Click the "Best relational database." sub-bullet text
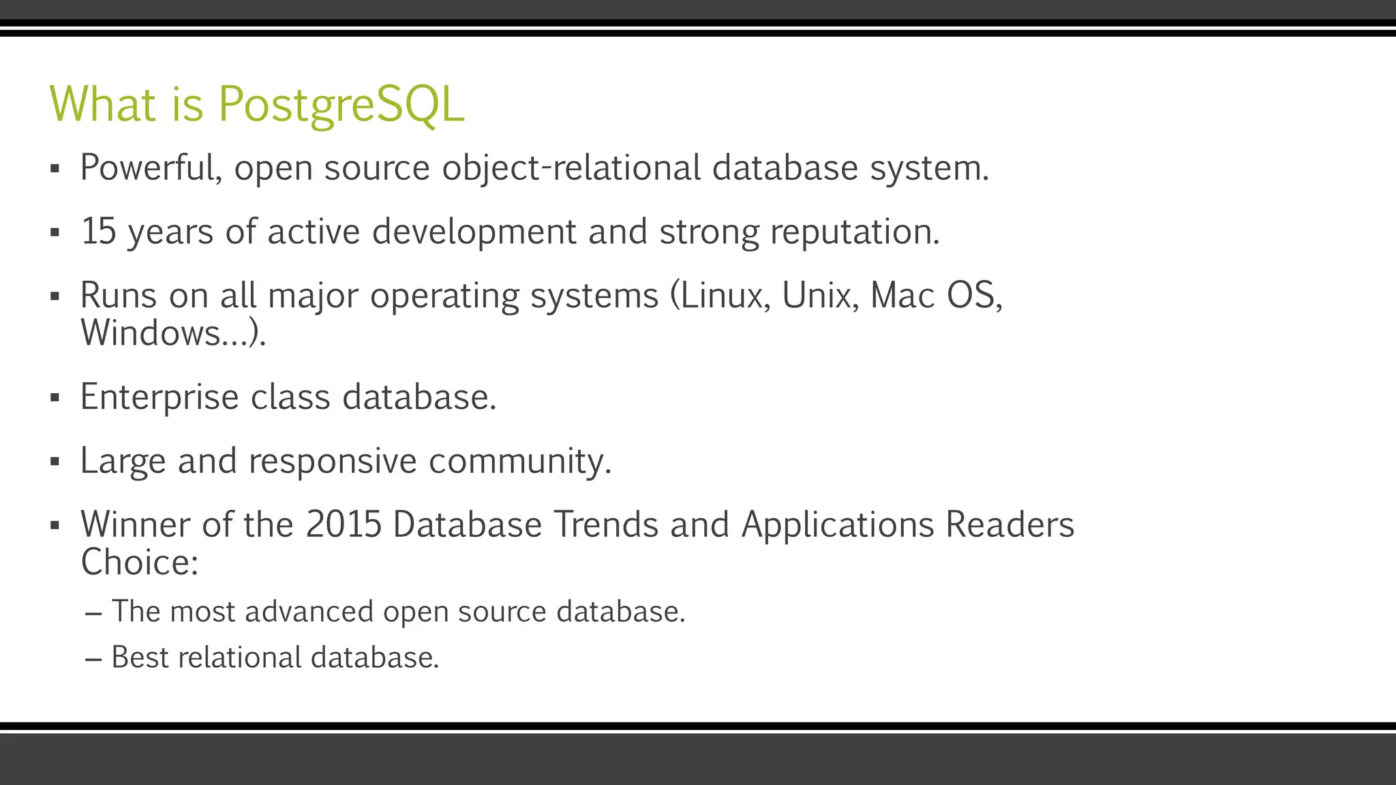The width and height of the screenshot is (1396, 785). click(x=275, y=658)
